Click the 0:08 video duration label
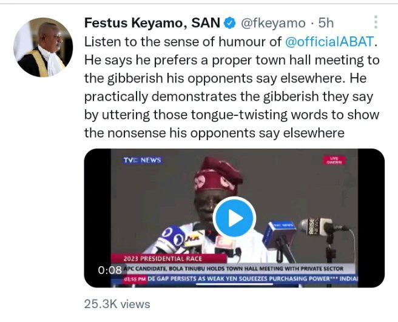Screen dimensions: 398x322 [x=110, y=270]
